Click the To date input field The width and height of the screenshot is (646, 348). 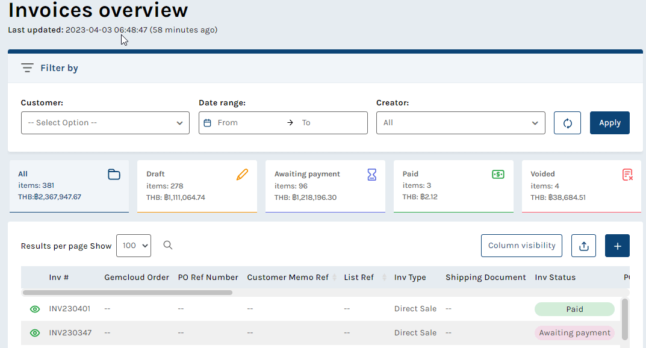coord(332,123)
